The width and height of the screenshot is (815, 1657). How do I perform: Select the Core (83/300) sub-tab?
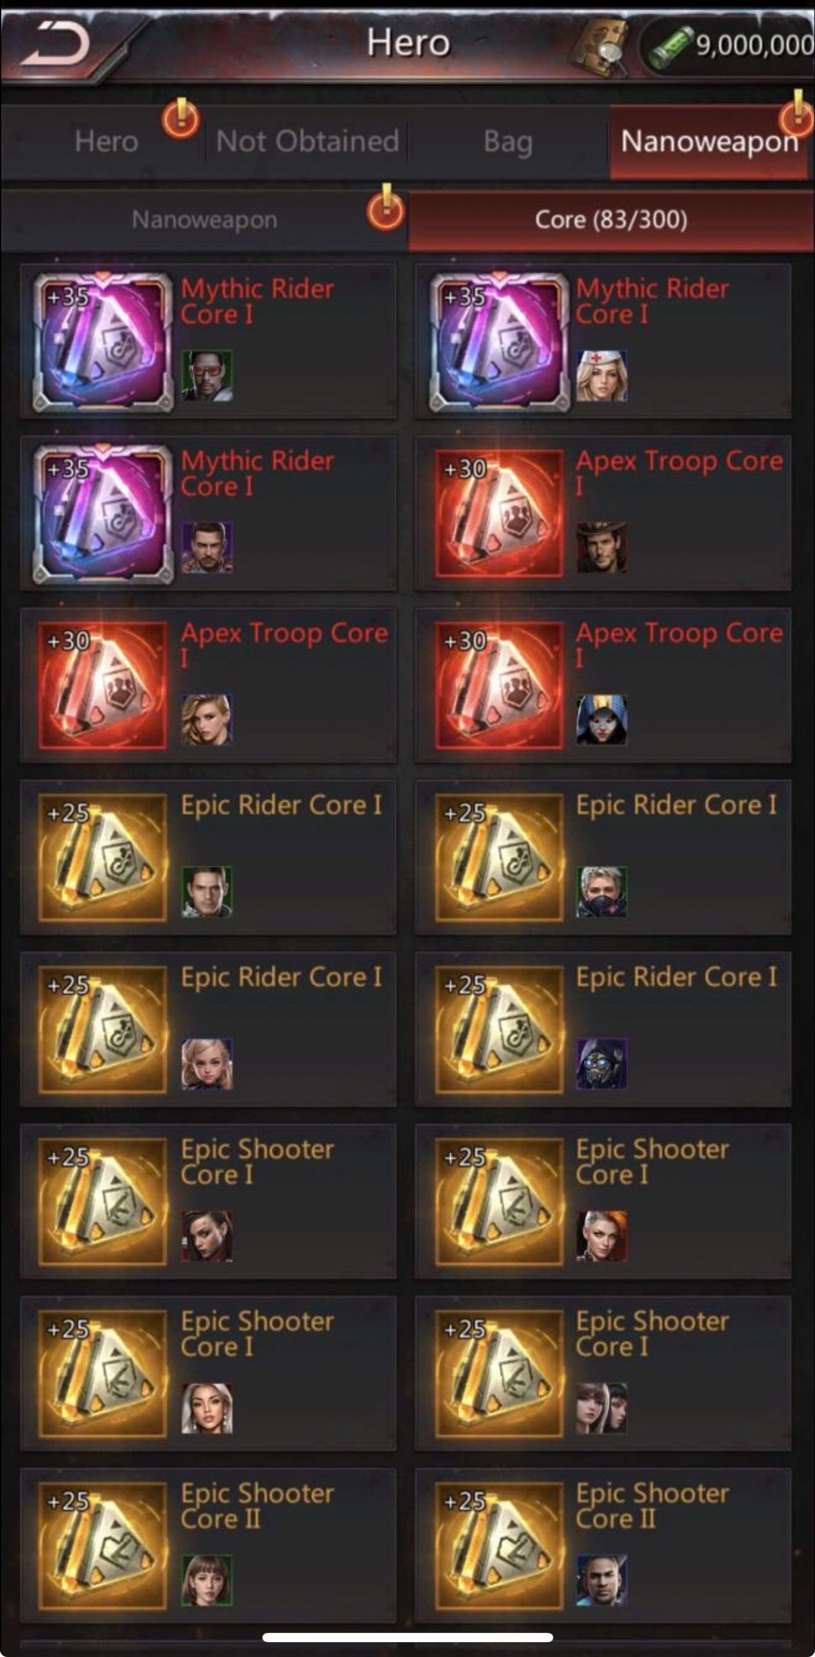click(611, 220)
